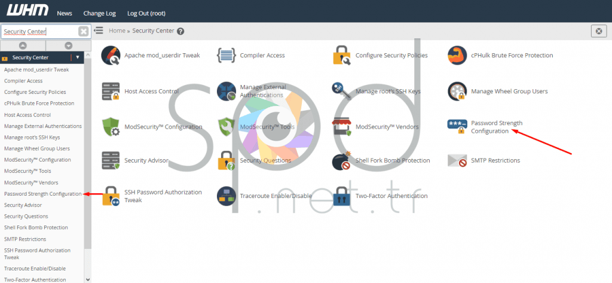Select SMTP Restrictions in sidebar
This screenshot has height=283, width=612.
(25, 239)
